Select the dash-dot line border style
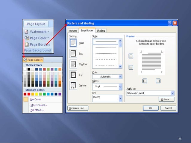 106,65
